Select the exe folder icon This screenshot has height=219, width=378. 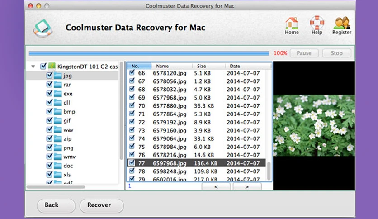pyautogui.click(x=57, y=94)
